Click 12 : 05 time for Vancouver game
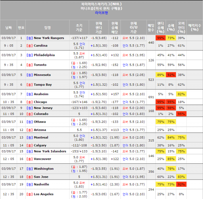203x199 pixels. [x=8, y=159]
